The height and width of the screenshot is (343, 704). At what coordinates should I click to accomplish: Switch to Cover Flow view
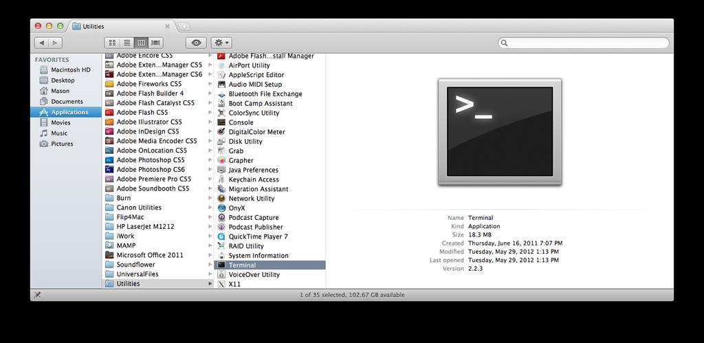[156, 43]
